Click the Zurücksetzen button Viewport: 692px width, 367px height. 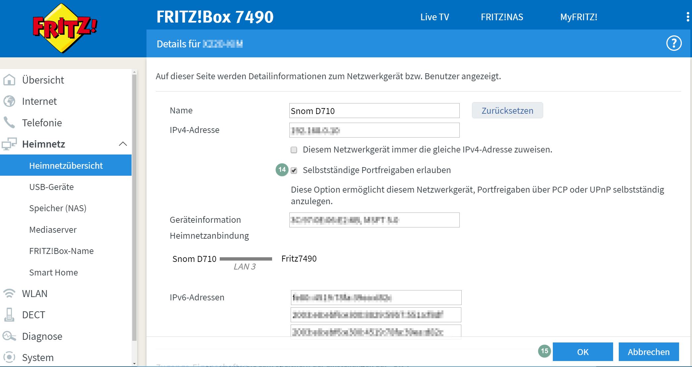(x=507, y=110)
